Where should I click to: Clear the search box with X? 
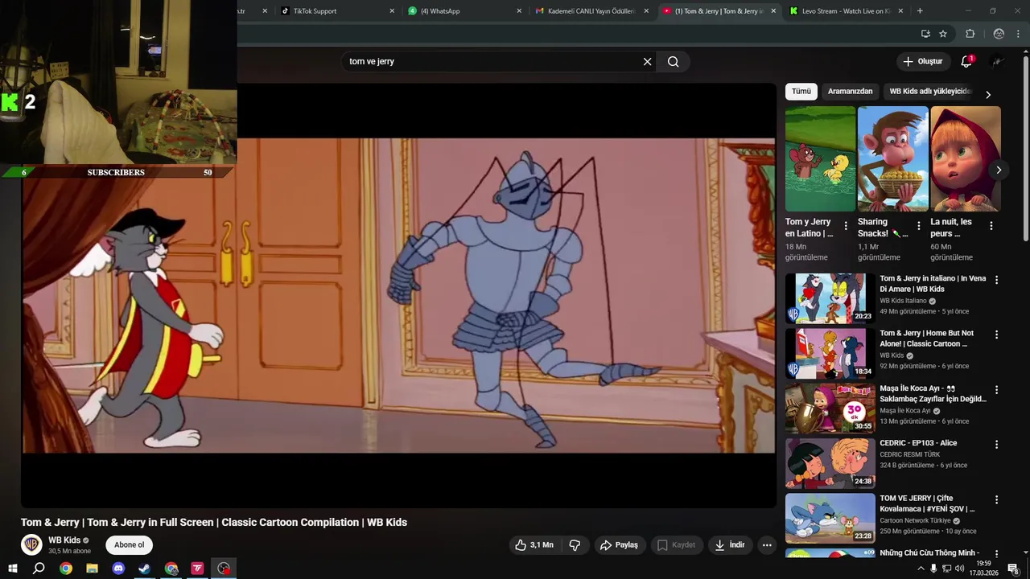click(647, 62)
